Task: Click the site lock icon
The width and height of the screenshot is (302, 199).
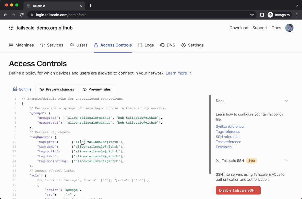Action: click(x=32, y=15)
